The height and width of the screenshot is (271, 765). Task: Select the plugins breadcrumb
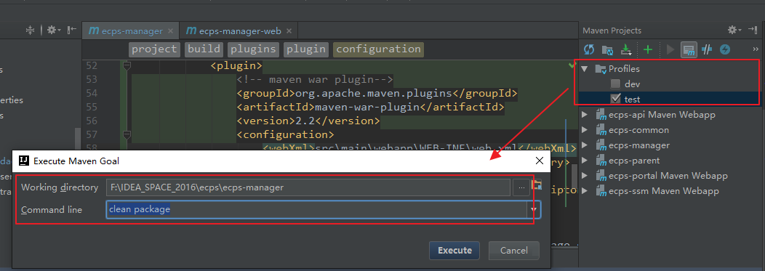pyautogui.click(x=254, y=49)
